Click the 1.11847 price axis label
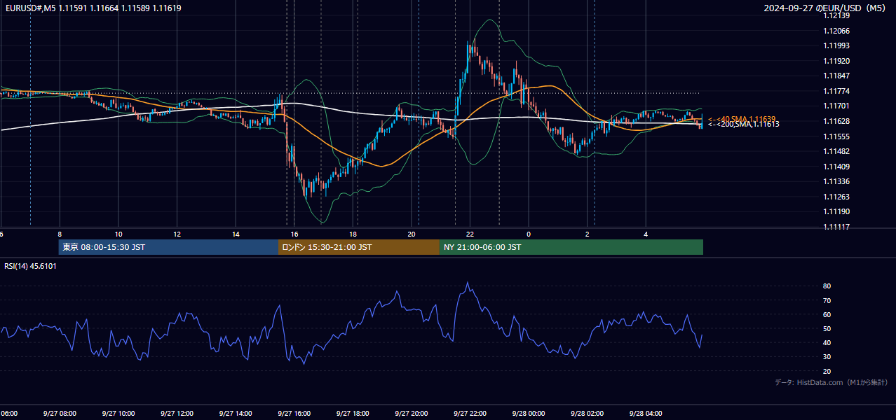Image resolution: width=896 pixels, height=420 pixels. click(836, 76)
